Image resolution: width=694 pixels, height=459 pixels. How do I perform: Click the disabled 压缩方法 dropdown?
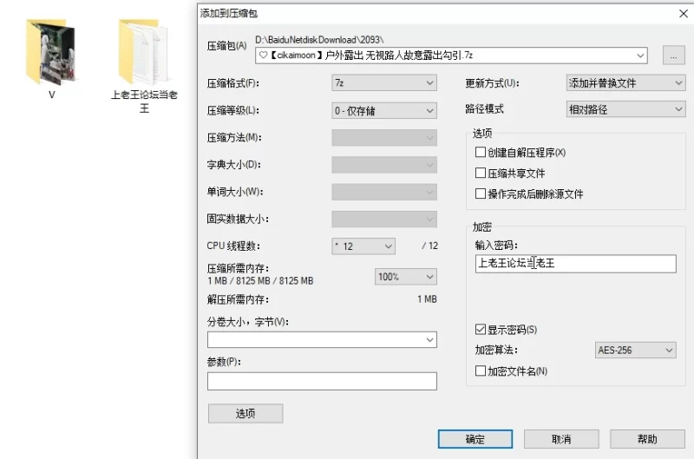pyautogui.click(x=384, y=138)
